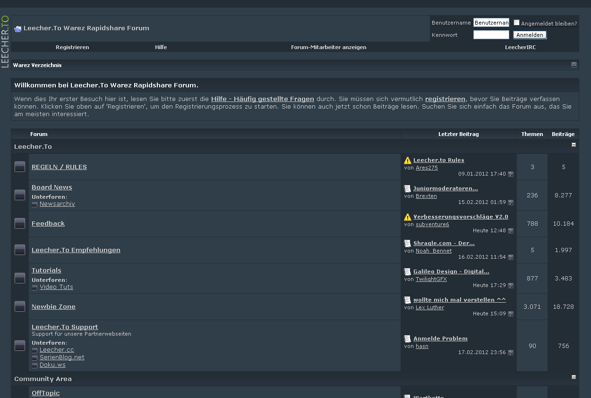
Task: Click the Leecher.To Support forum status icon
Action: click(20, 346)
